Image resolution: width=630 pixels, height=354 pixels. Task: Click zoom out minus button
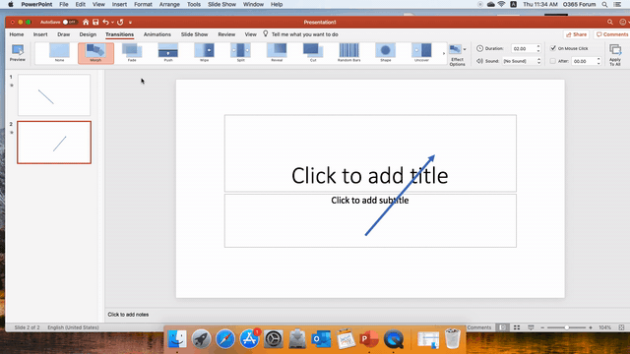542,327
